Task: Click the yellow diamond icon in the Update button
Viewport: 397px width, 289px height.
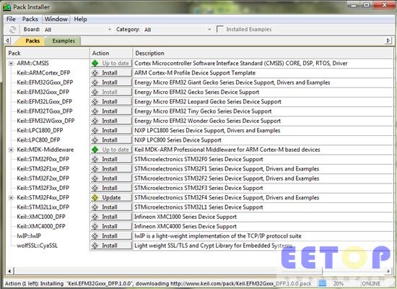Action: click(x=95, y=197)
